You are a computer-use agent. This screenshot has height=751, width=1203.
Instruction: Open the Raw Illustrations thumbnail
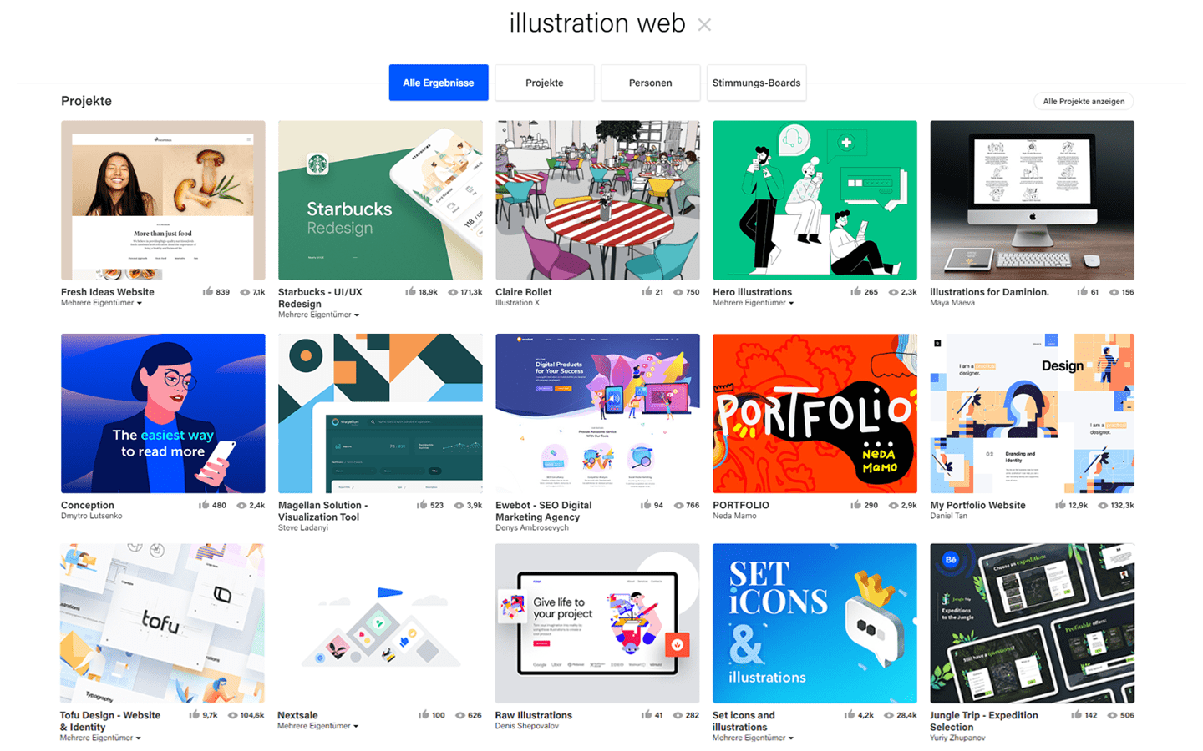point(597,623)
